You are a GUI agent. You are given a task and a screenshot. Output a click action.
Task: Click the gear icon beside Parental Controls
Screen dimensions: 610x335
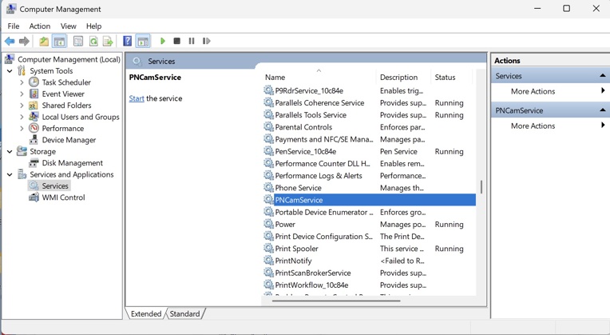tap(268, 126)
